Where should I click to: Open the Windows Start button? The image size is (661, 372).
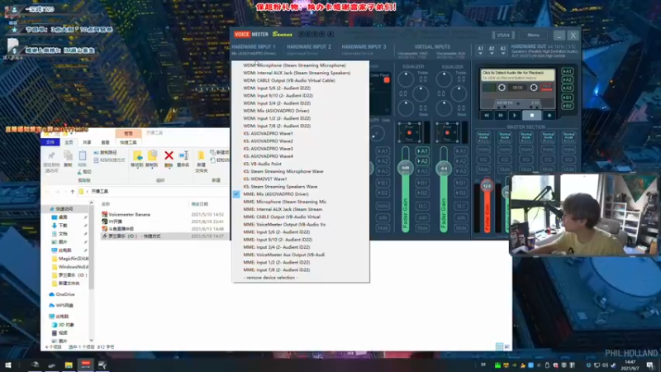coord(8,365)
